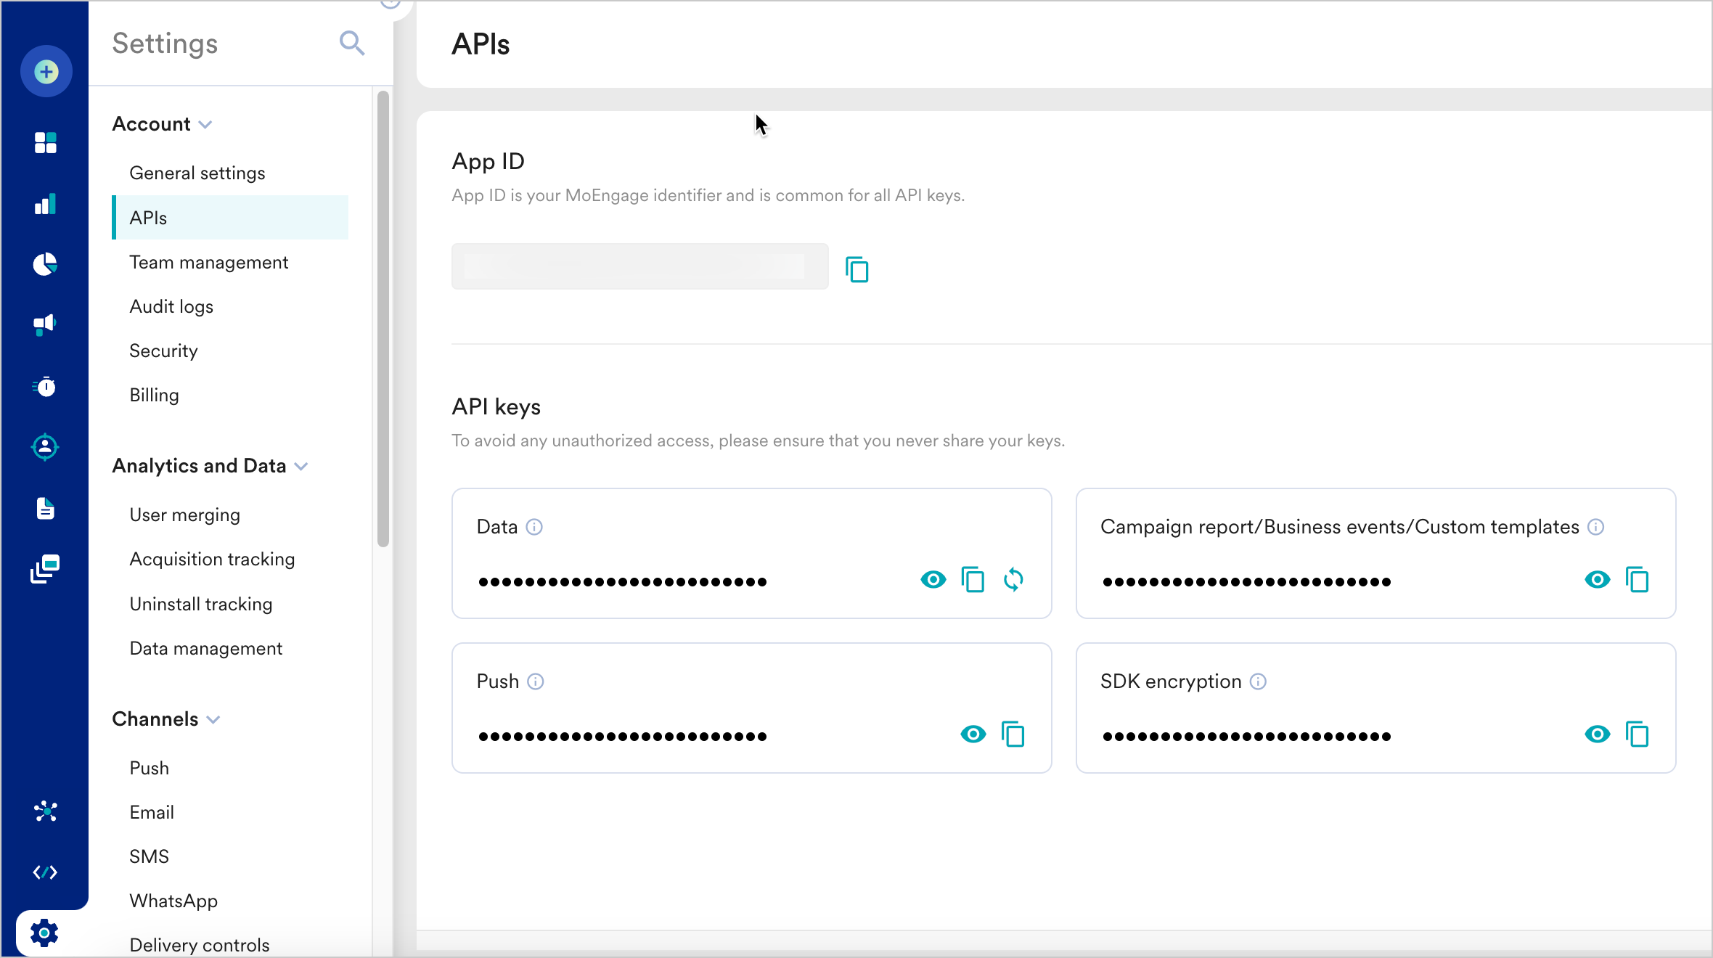
Task: Click the masked Data key dots
Action: pyautogui.click(x=622, y=581)
